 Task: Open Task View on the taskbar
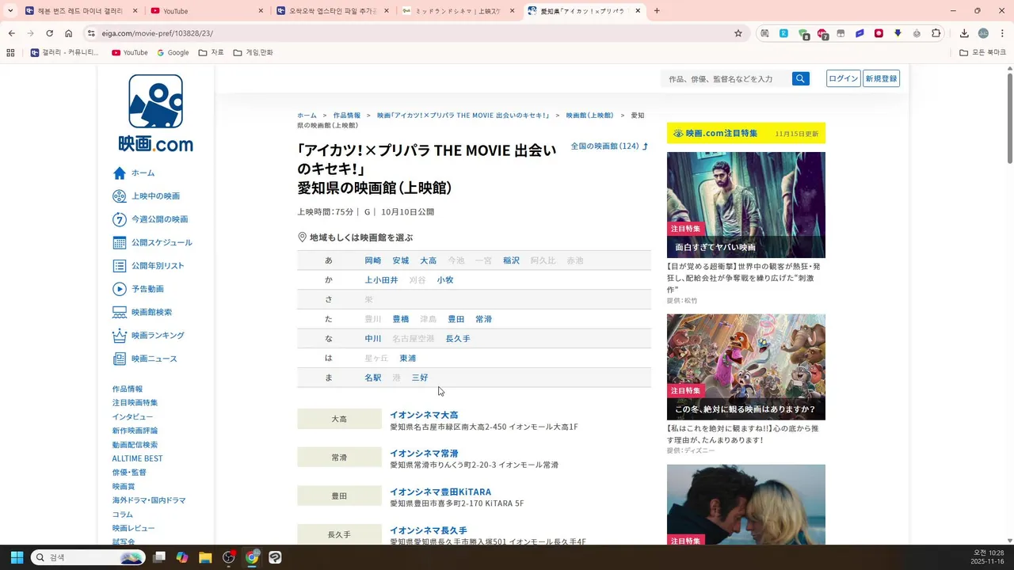coord(159,557)
